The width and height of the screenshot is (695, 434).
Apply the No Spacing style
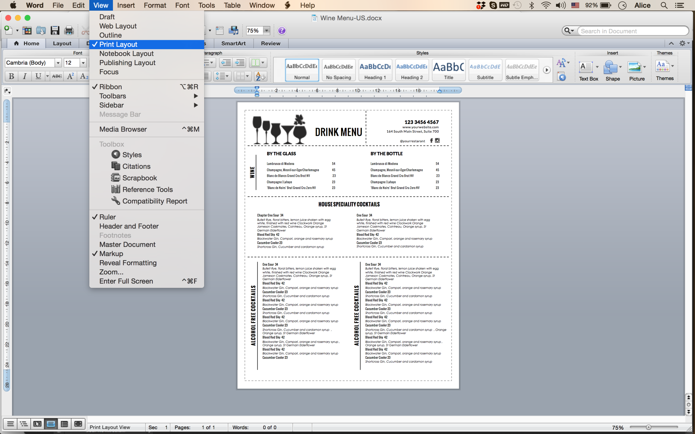(x=339, y=70)
